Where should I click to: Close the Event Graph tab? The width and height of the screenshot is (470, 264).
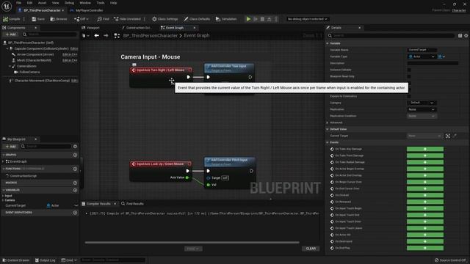(x=194, y=28)
